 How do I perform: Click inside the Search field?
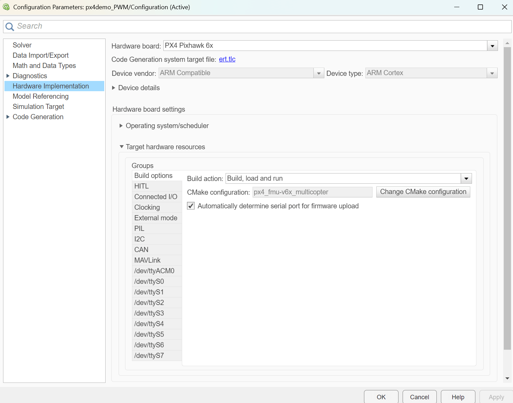coord(103,26)
